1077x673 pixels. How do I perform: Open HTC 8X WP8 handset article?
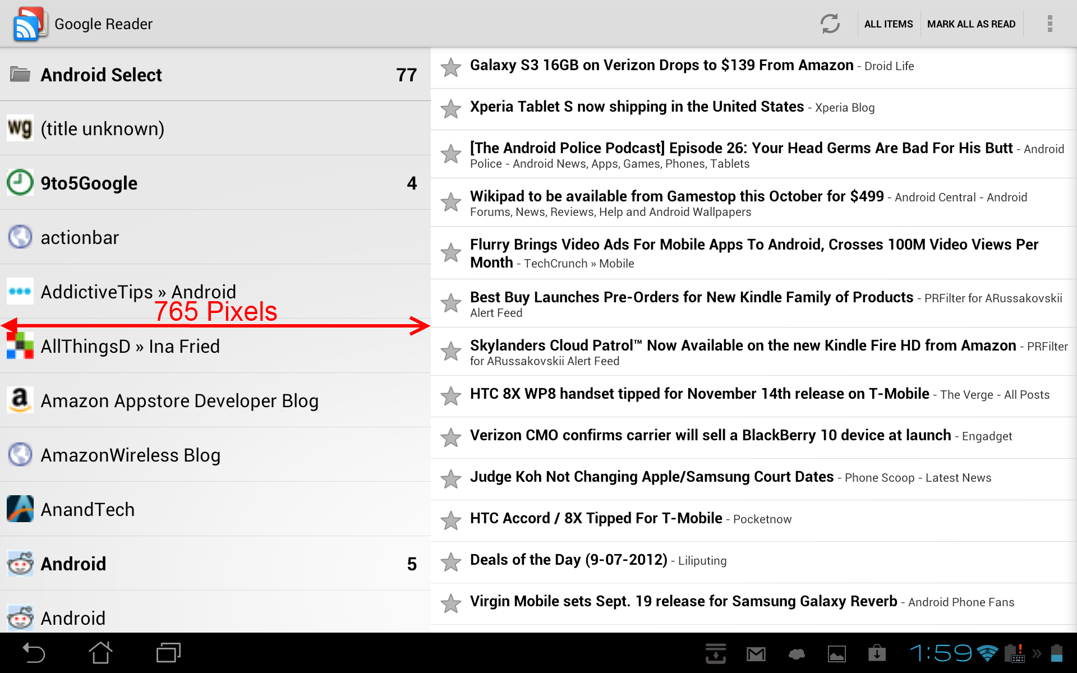pos(754,397)
